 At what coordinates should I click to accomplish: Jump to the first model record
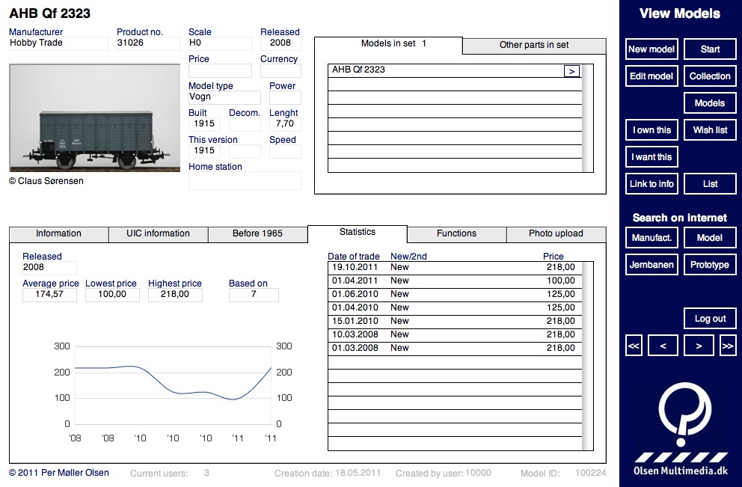pyautogui.click(x=634, y=346)
